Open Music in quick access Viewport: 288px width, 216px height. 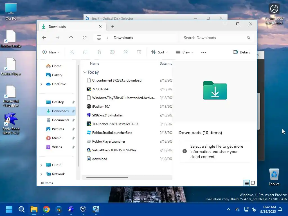point(56,138)
